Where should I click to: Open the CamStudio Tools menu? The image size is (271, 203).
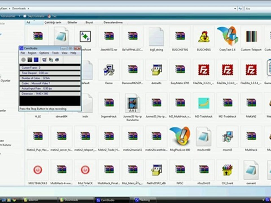pyautogui.click(x=55, y=53)
